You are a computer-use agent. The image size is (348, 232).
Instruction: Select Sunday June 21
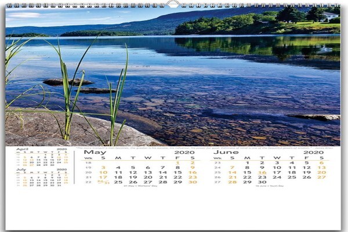(x=233, y=177)
